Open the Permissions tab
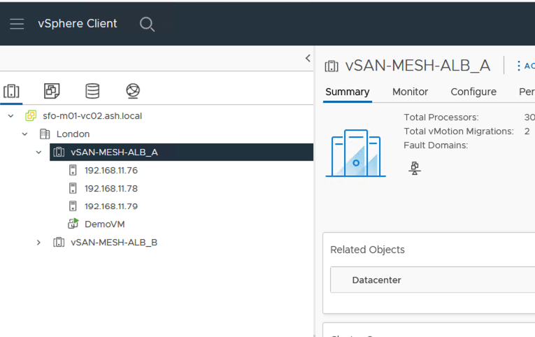Image resolution: width=535 pixels, height=337 pixels. click(x=527, y=92)
